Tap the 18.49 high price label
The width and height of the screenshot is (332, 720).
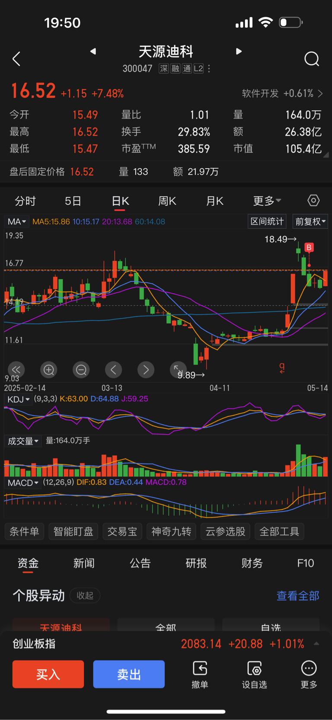point(281,239)
